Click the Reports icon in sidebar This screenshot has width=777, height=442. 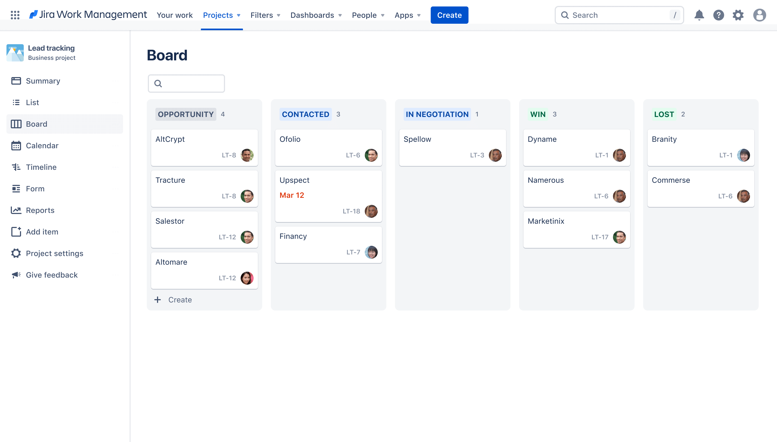(15, 210)
